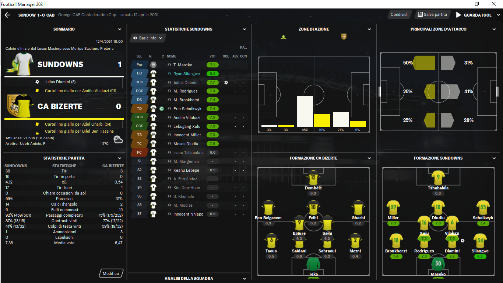Open Moses Dludlu player link
503x283 pixels.
(186, 144)
